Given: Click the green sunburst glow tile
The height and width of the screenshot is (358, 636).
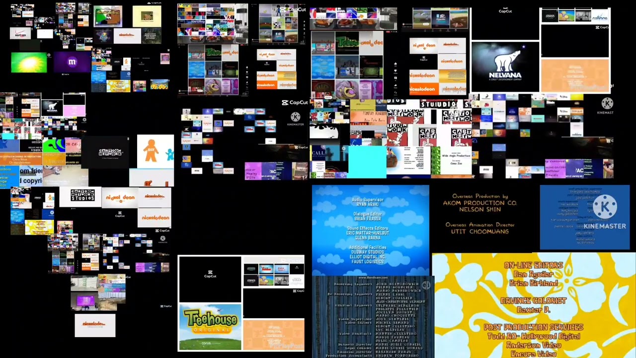Looking at the screenshot, I should point(29,62).
